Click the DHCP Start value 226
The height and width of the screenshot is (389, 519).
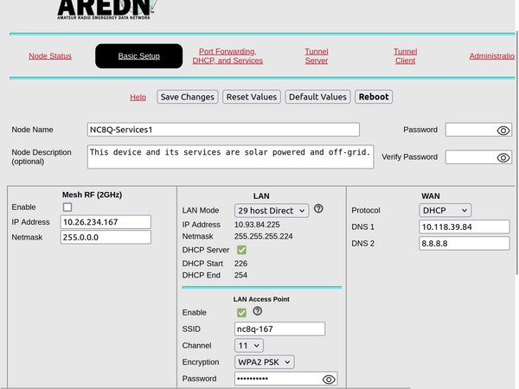pos(240,264)
